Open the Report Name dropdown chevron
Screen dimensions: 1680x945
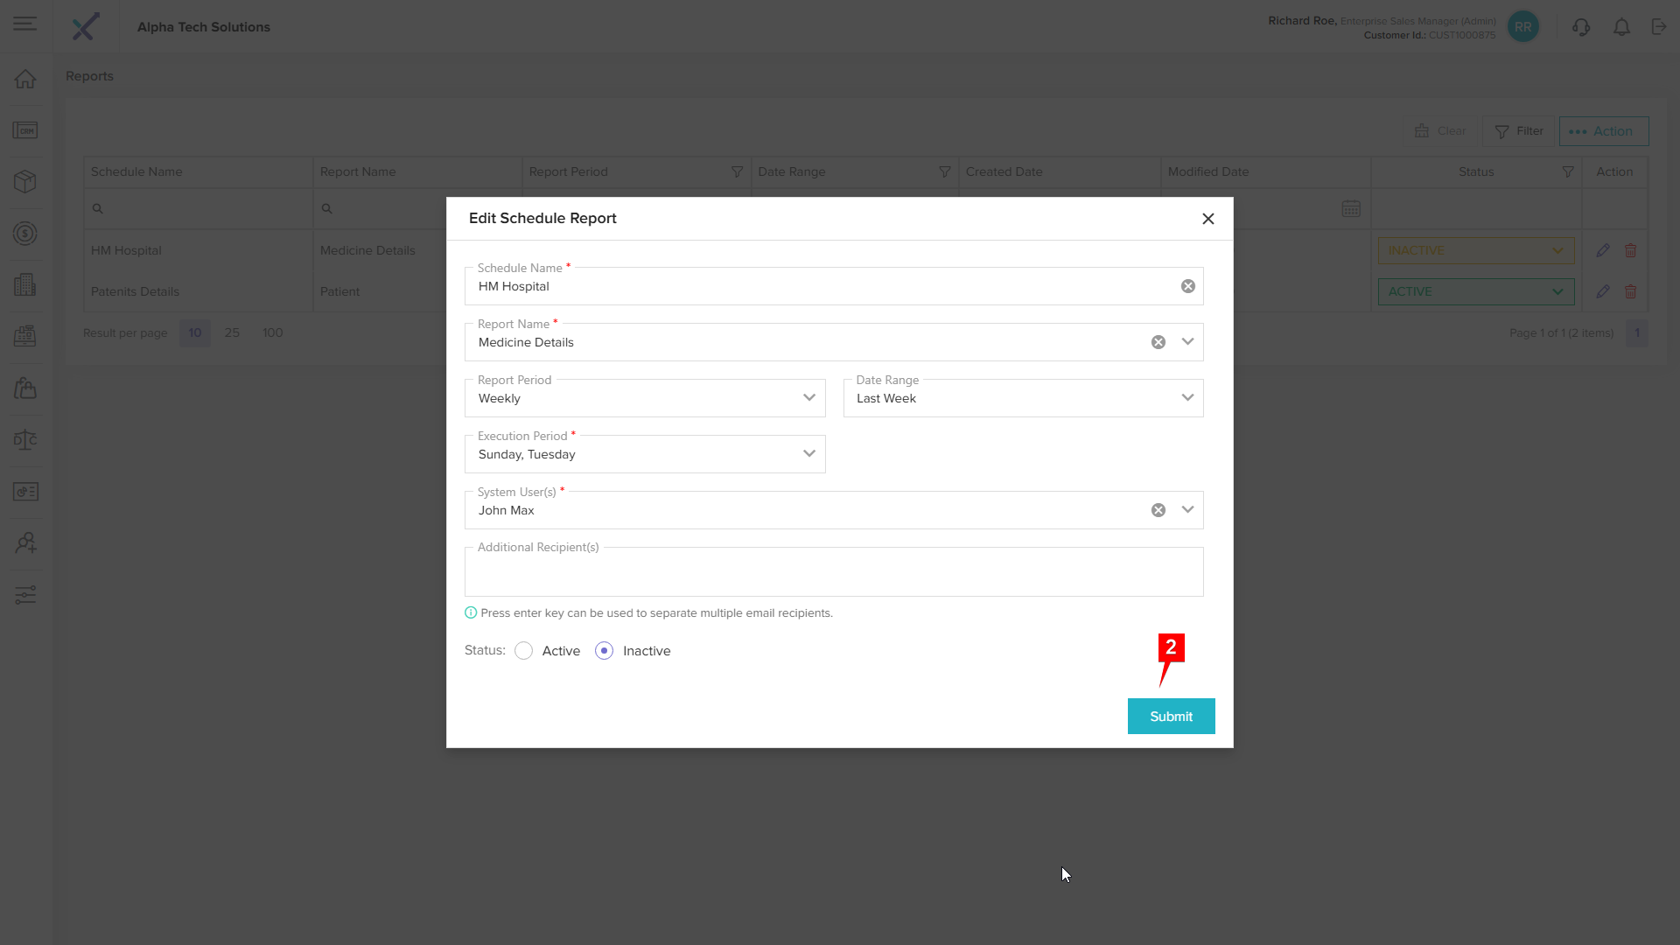(1186, 342)
